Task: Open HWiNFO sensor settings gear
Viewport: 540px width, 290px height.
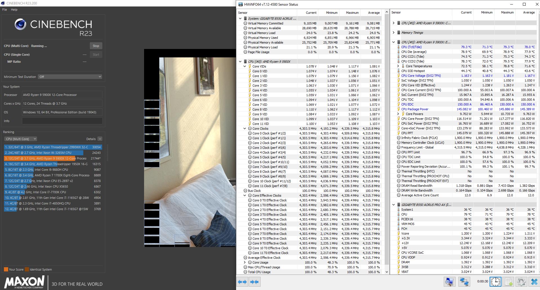Action: click(x=521, y=282)
